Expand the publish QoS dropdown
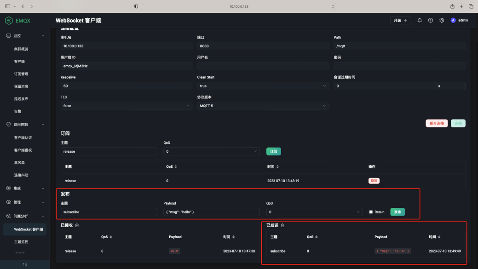The width and height of the screenshot is (478, 269). tap(315, 212)
